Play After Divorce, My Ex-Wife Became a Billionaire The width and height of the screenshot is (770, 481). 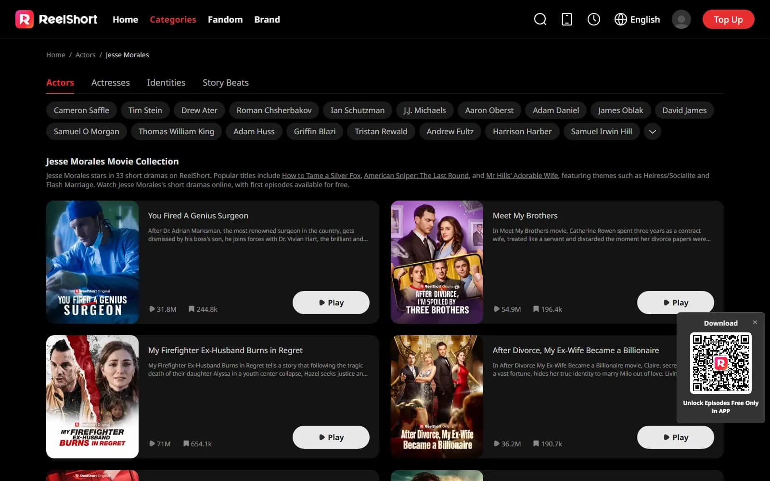tap(676, 437)
